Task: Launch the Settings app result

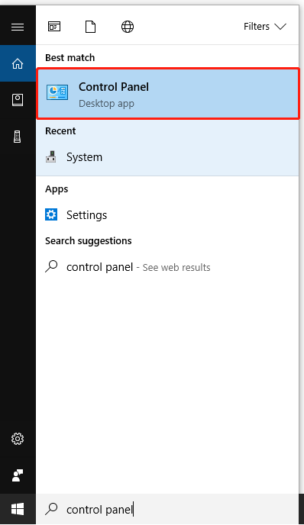Action: [167, 215]
